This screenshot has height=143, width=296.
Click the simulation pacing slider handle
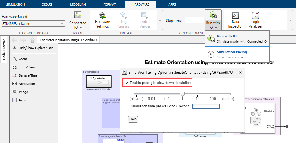tap(182, 94)
